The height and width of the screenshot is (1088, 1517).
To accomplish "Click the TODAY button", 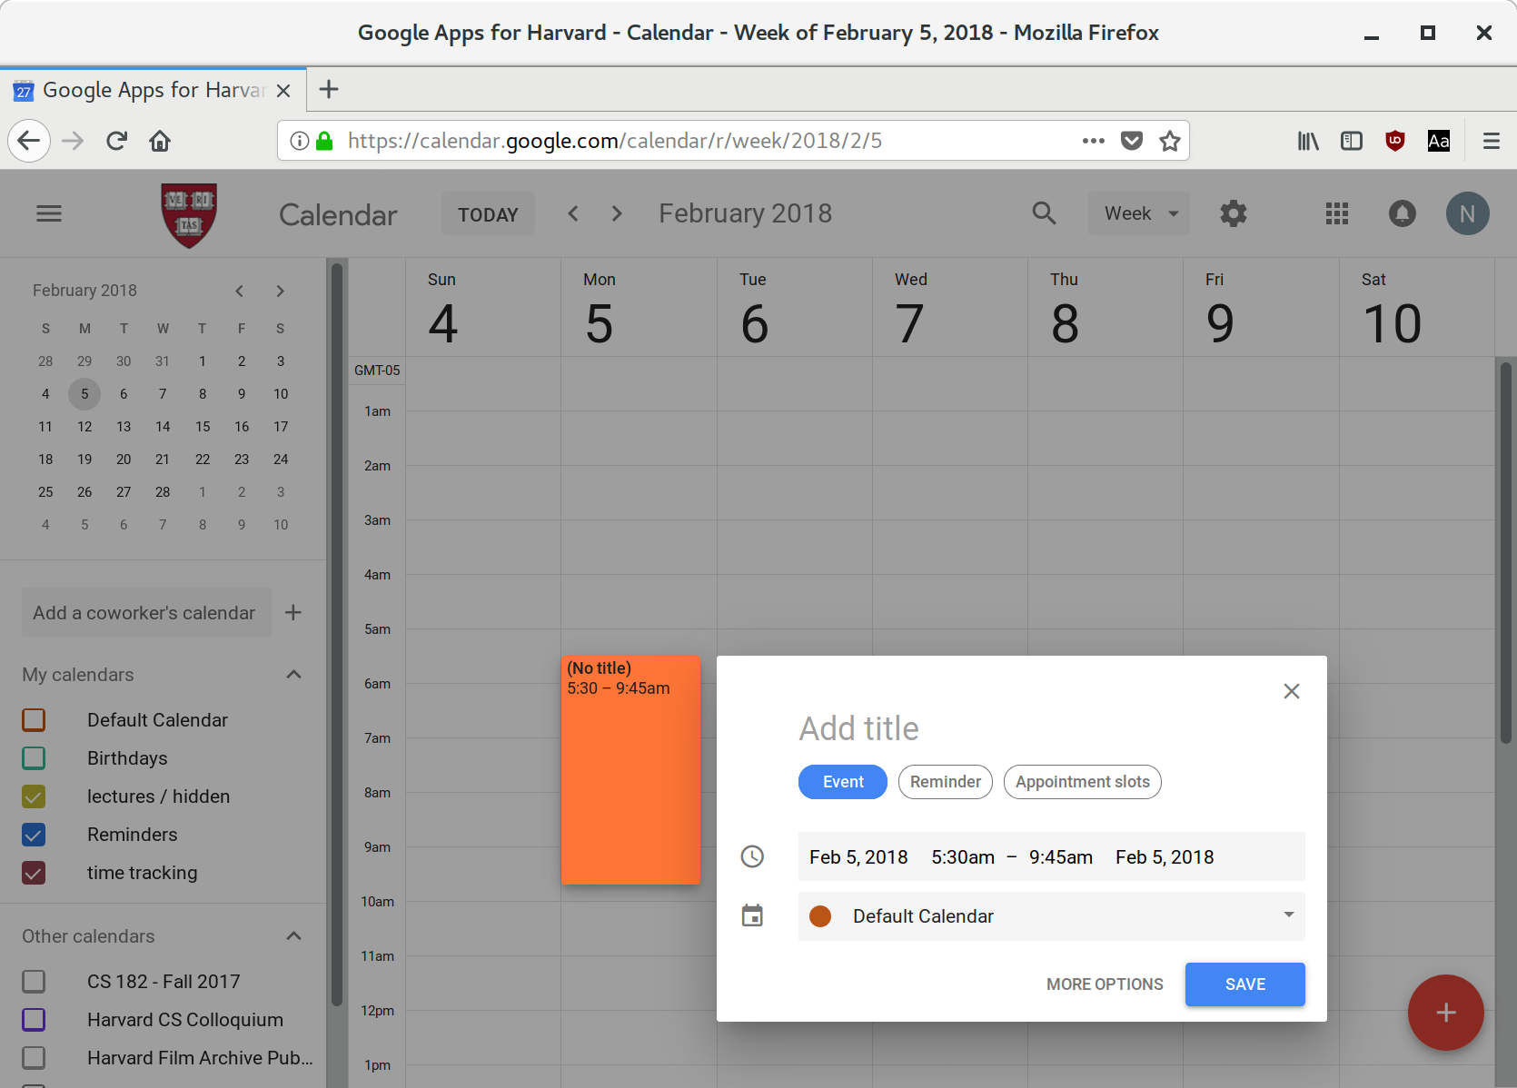I will [x=488, y=214].
